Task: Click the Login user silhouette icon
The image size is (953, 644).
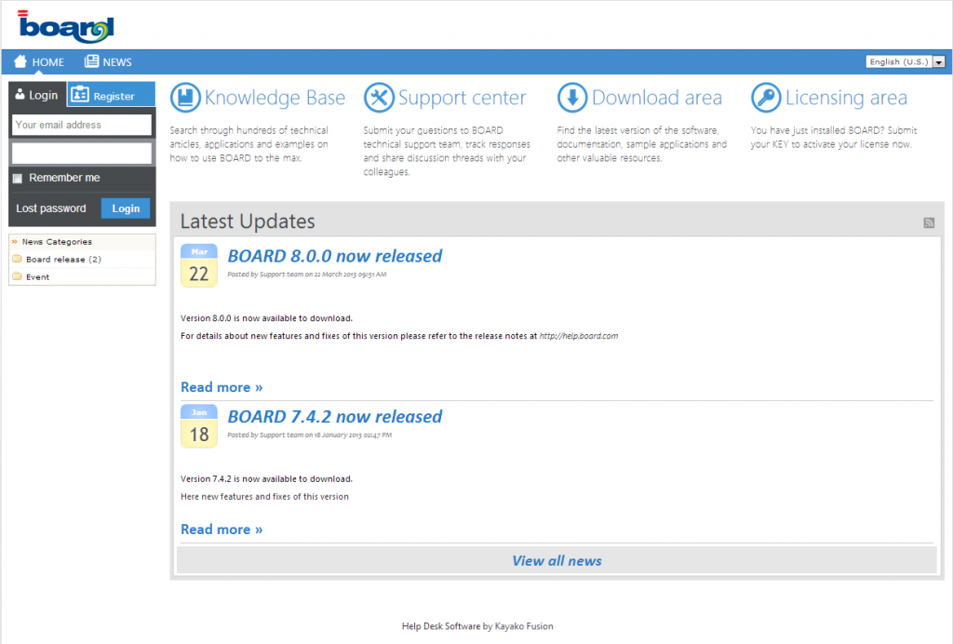Action: 20,94
